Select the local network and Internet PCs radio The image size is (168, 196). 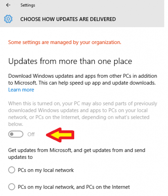[x=12, y=187]
